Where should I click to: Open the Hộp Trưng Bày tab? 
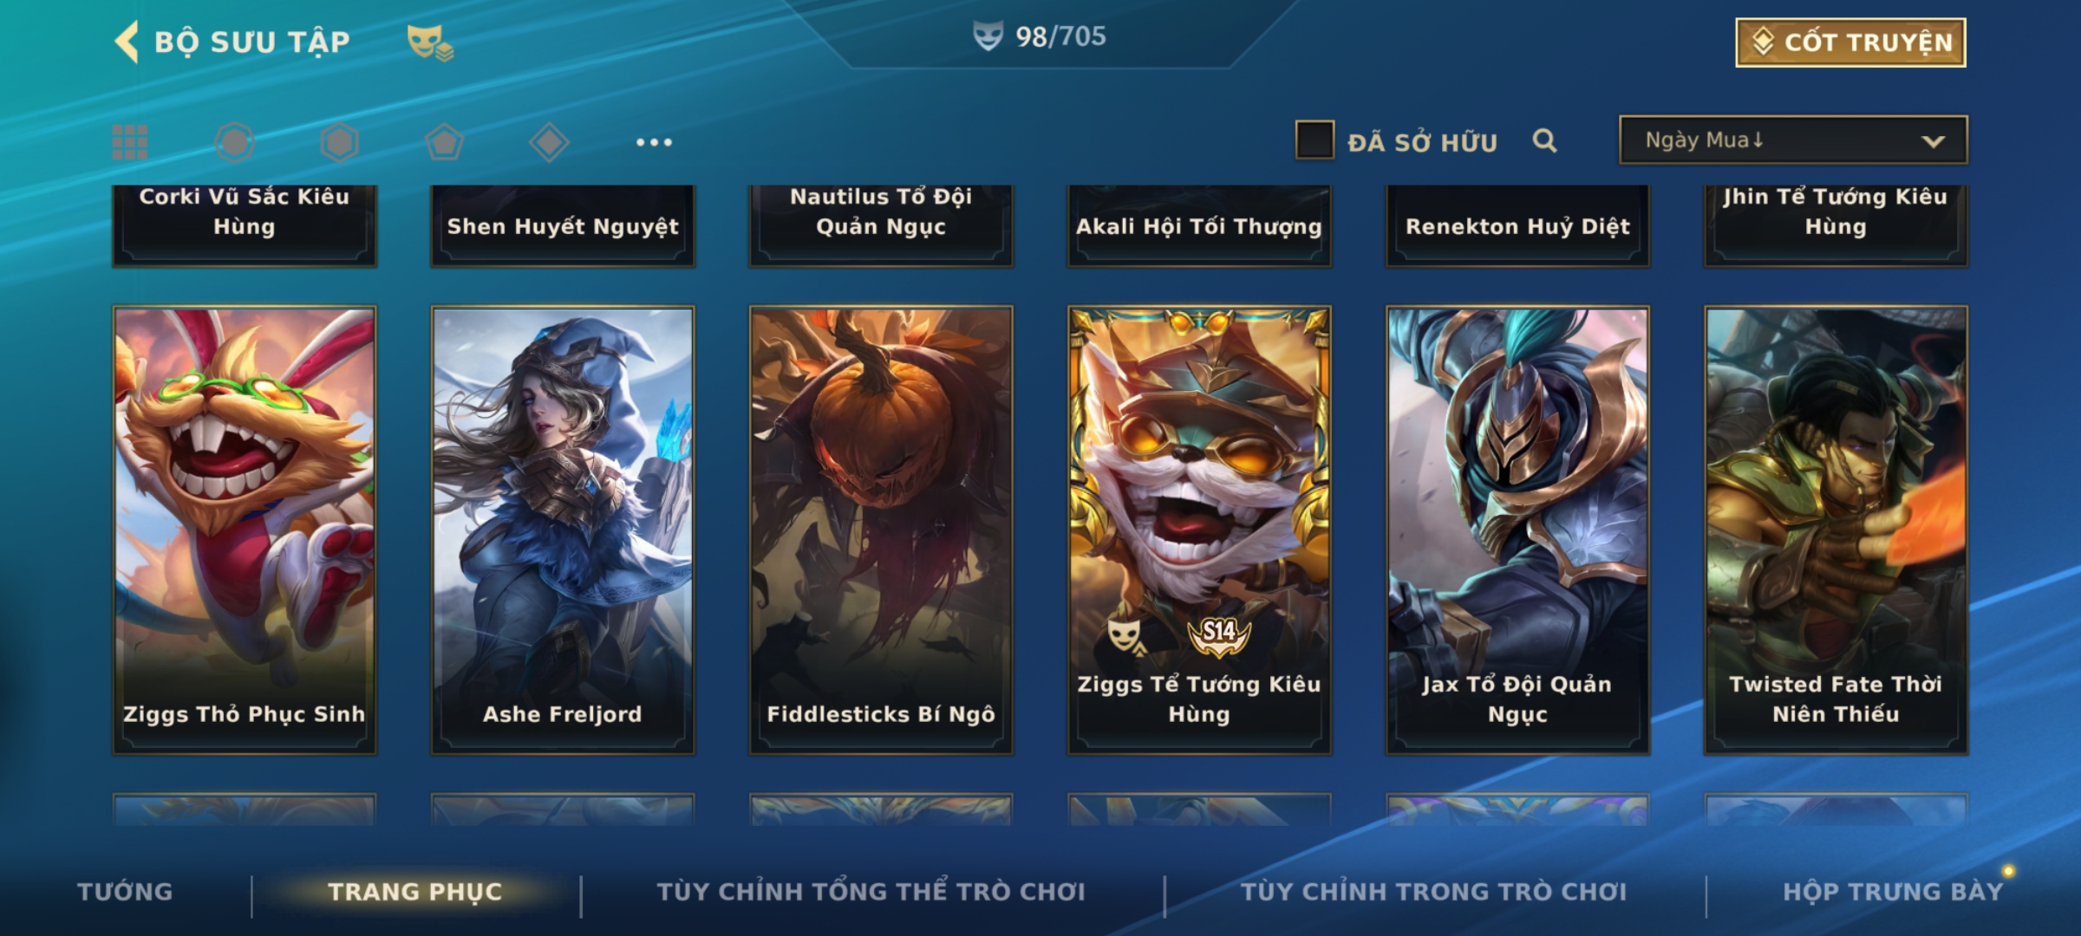click(x=1893, y=892)
